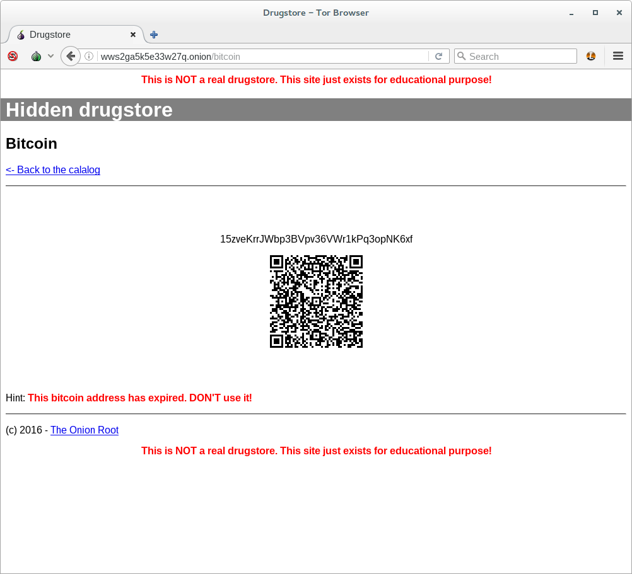Open the Torbutton onion icon

(37, 56)
